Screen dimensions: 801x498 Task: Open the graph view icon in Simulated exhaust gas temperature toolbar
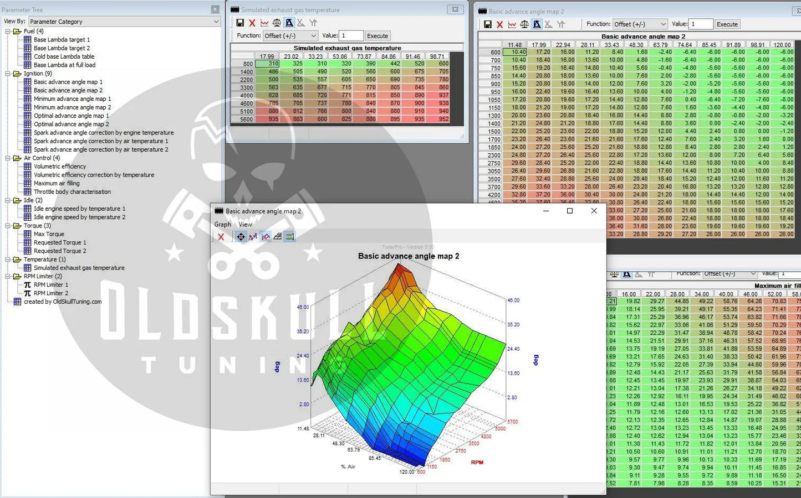tap(264, 23)
